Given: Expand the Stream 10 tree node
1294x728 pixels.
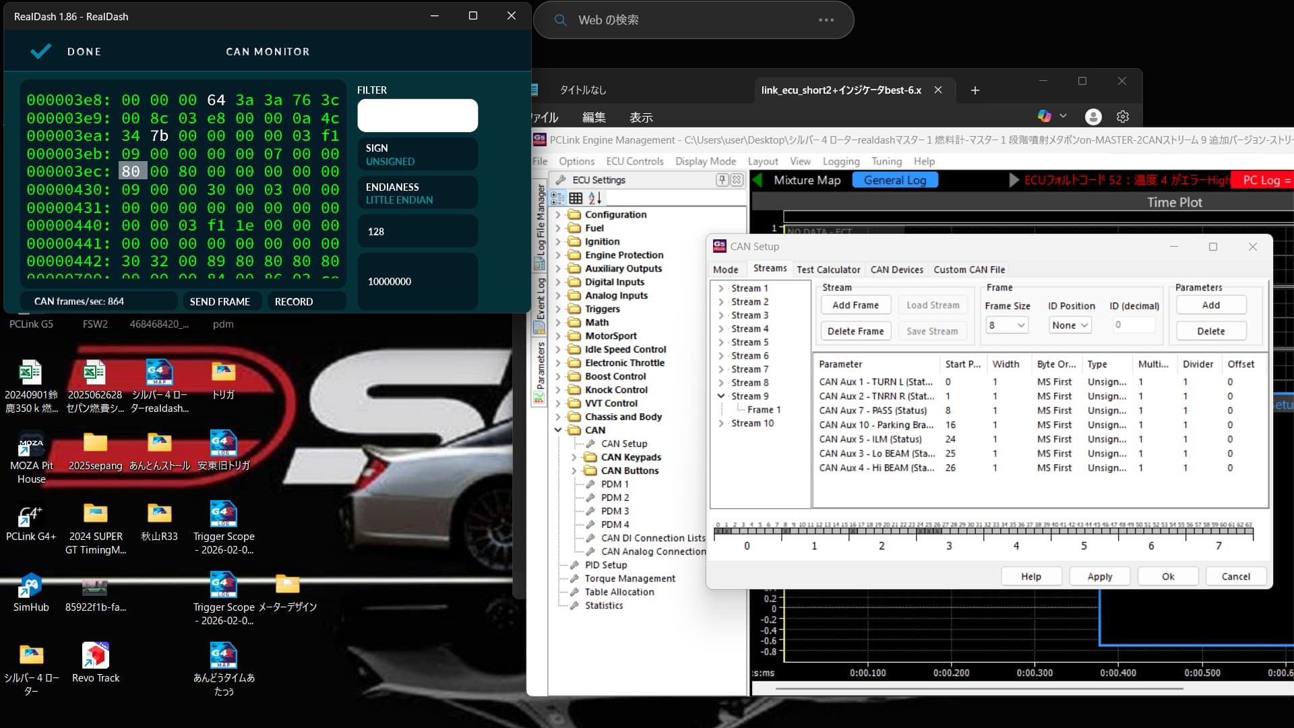Looking at the screenshot, I should pos(721,423).
